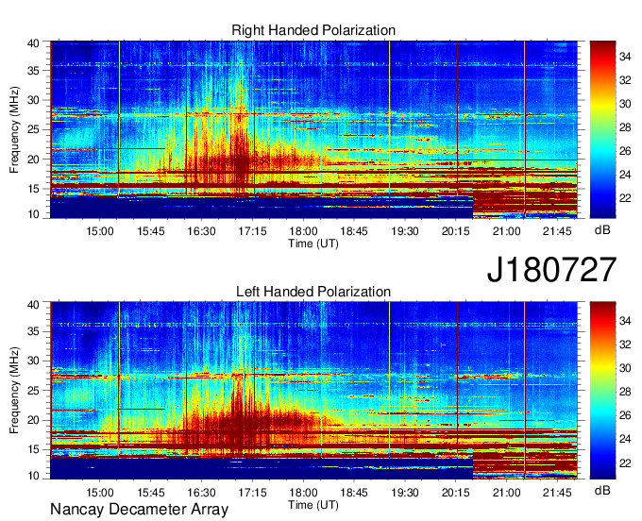
Task: Click the Right Handed Polarization spectrogram image
Action: (313, 129)
